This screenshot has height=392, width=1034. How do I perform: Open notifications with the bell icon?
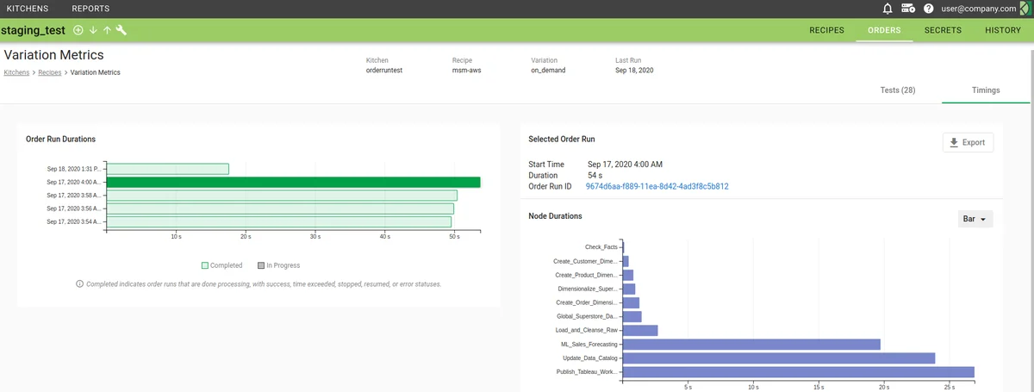pos(888,9)
